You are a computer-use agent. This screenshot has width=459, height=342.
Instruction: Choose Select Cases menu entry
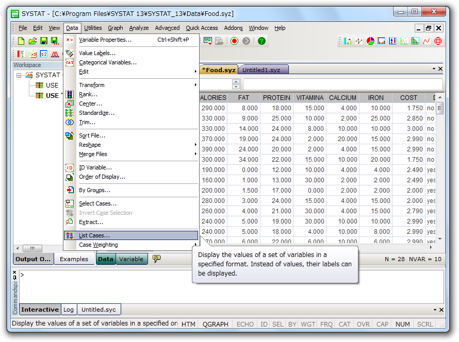[131, 203]
